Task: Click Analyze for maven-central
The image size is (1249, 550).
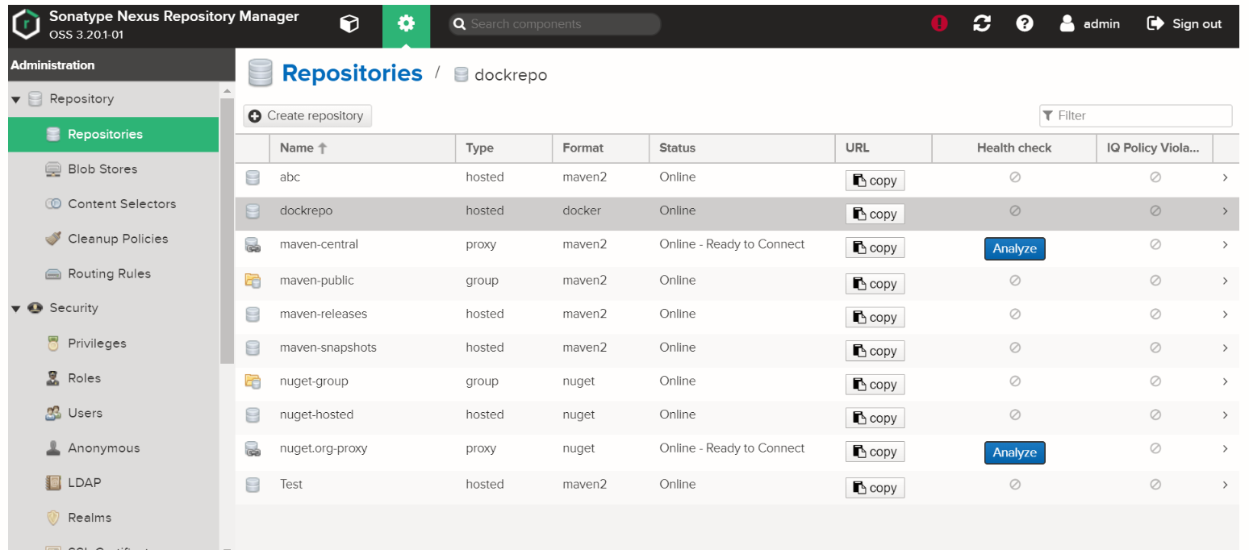Action: click(1014, 248)
